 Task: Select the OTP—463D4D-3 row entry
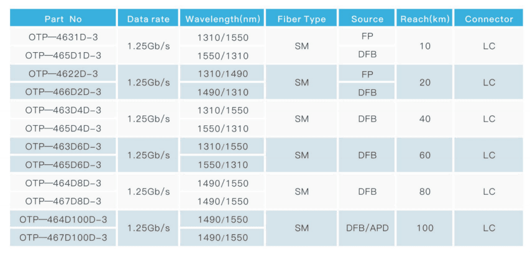point(63,110)
